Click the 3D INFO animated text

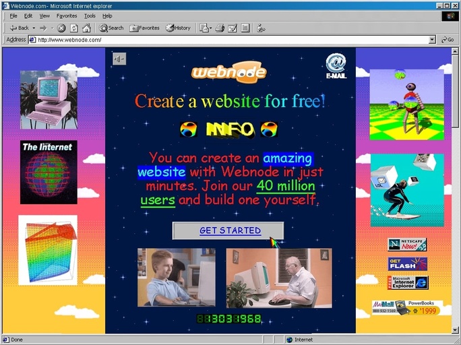point(230,130)
